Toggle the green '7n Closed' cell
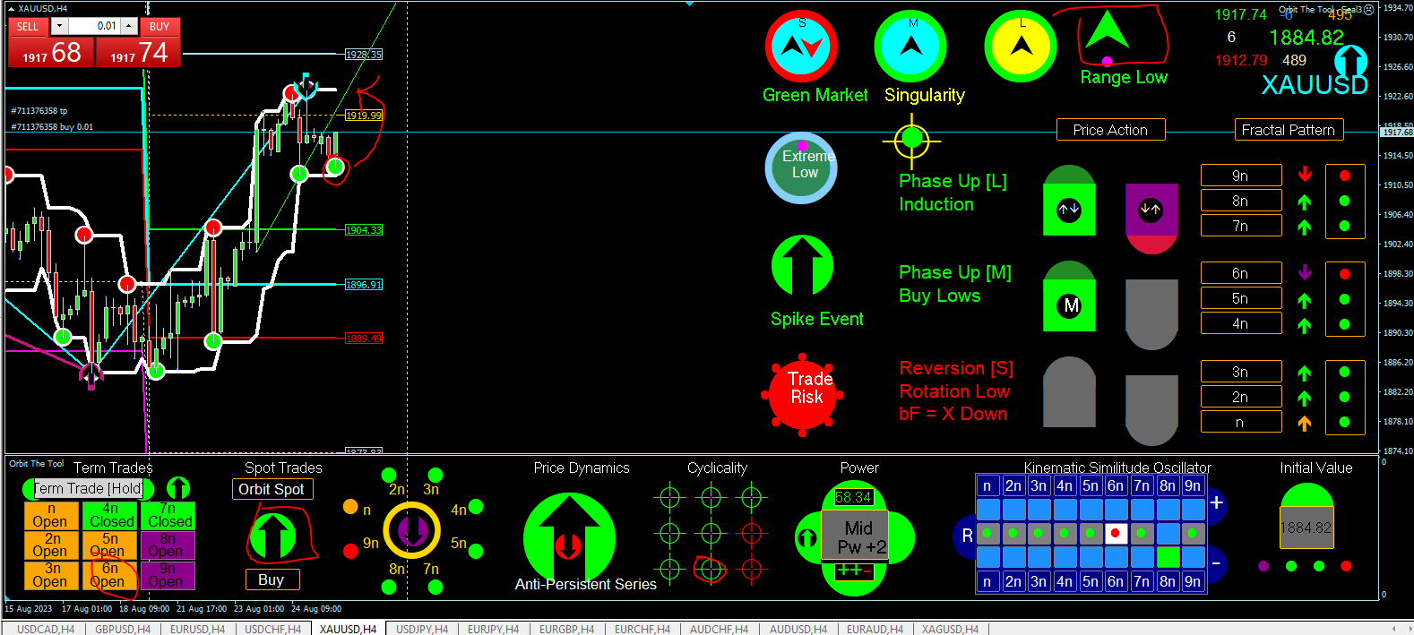Viewport: 1414px width, 635px height. (x=168, y=515)
